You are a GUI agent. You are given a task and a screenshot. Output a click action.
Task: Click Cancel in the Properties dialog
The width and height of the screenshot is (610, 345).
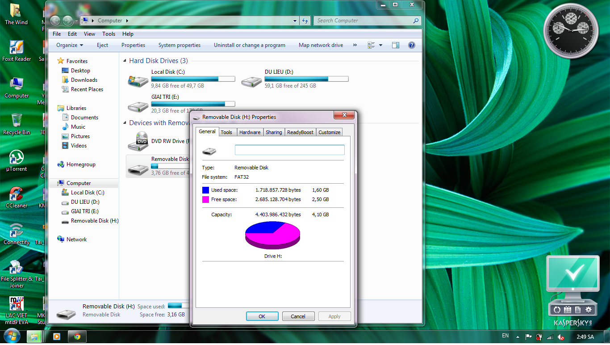click(x=298, y=316)
